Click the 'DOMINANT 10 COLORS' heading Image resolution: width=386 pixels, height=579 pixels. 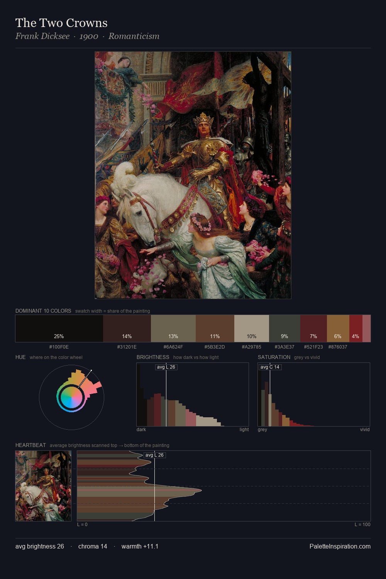[x=43, y=311]
